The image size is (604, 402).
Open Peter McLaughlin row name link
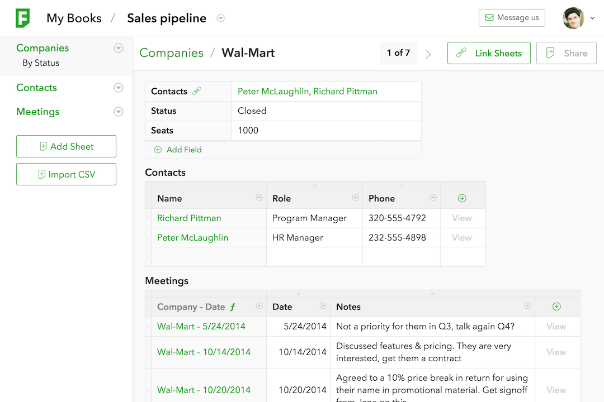point(192,238)
